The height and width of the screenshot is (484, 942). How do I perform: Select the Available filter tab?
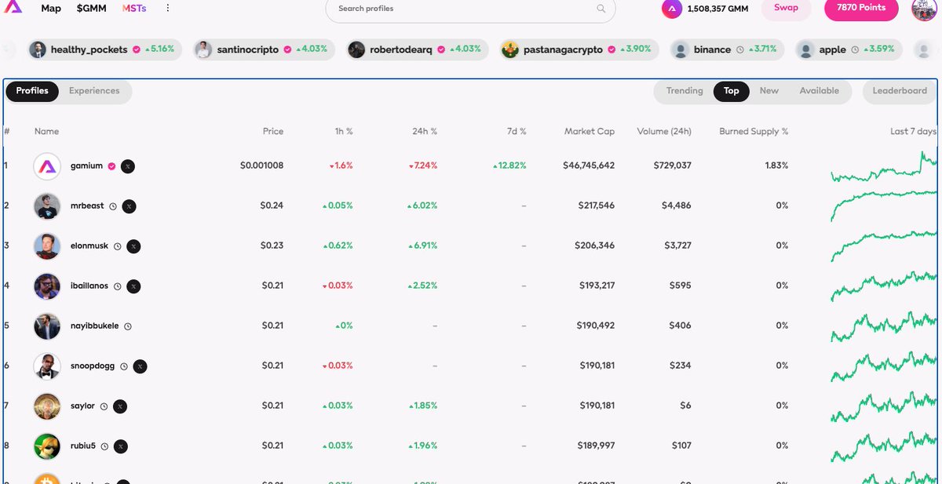(820, 91)
